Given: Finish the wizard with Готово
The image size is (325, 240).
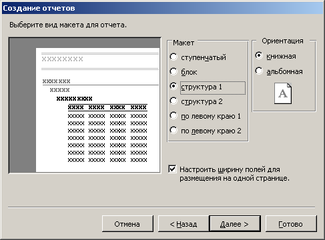Looking at the screenshot, I should 291,224.
